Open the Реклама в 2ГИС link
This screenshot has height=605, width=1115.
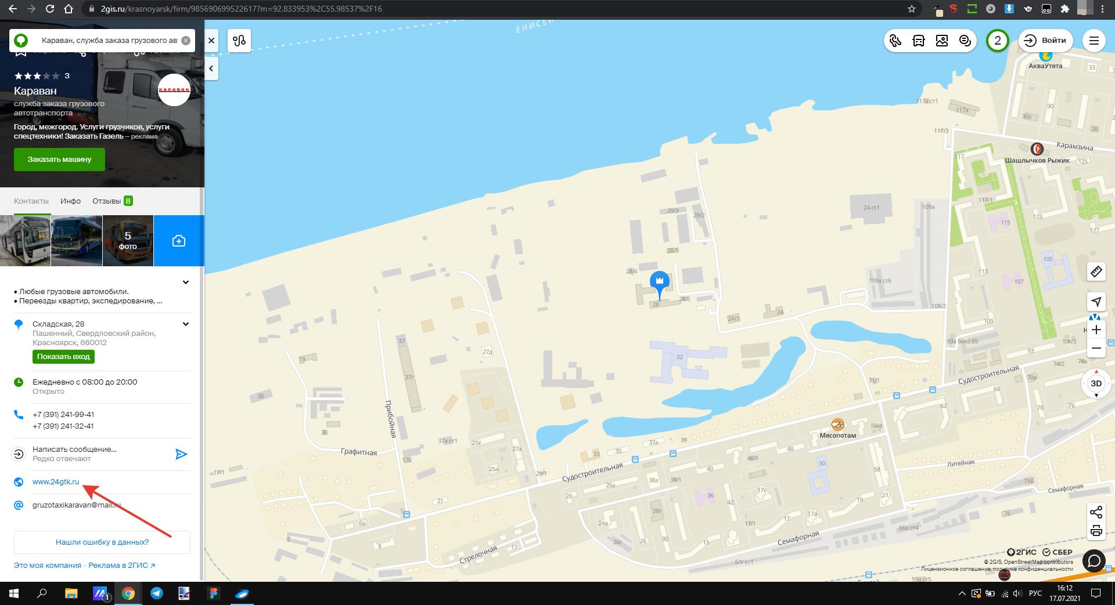point(122,566)
